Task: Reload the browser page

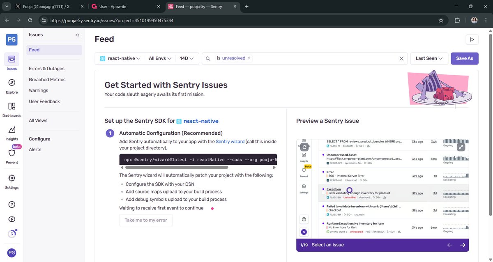Action: [x=30, y=20]
